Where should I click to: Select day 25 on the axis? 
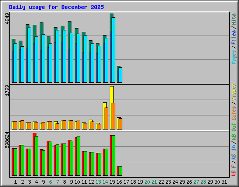[182, 182]
